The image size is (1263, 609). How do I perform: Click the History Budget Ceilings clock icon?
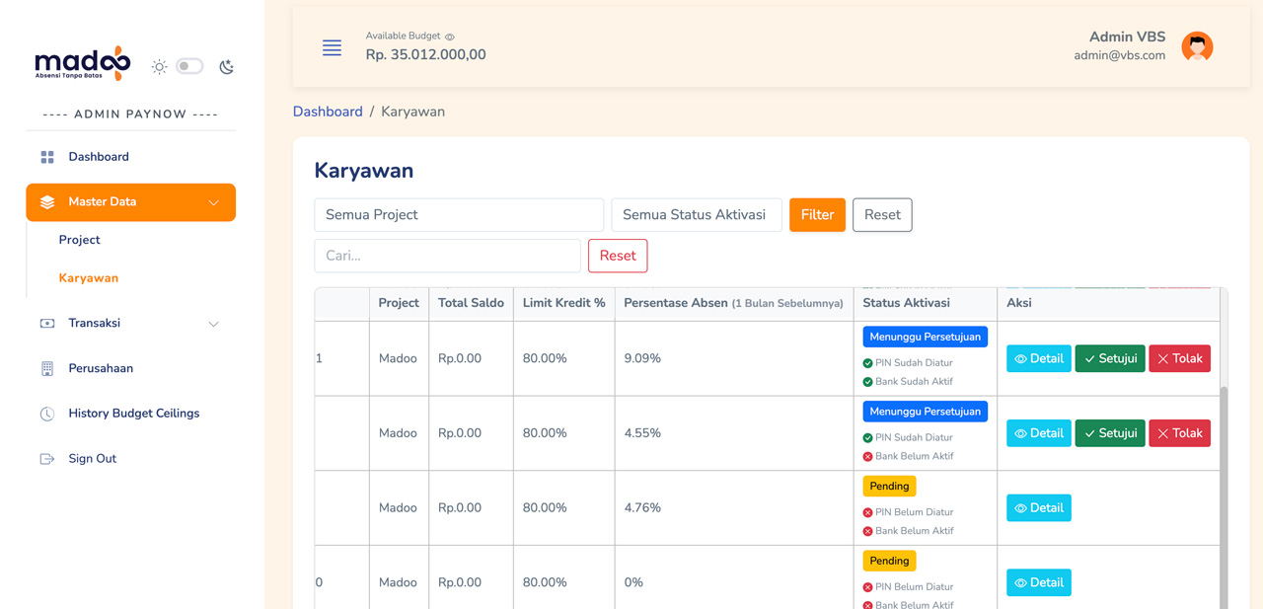[x=47, y=414]
